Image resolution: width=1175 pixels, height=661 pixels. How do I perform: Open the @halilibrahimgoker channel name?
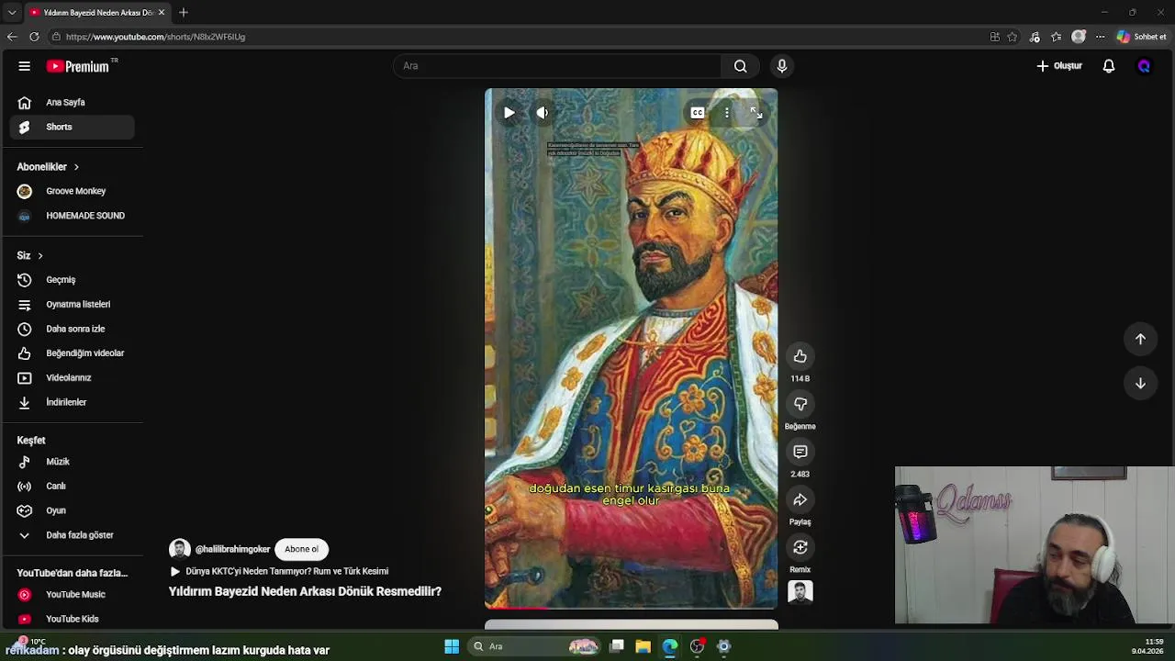(232, 549)
